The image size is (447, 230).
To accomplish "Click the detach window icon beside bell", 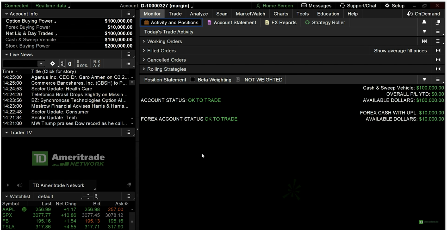I will (438, 23).
